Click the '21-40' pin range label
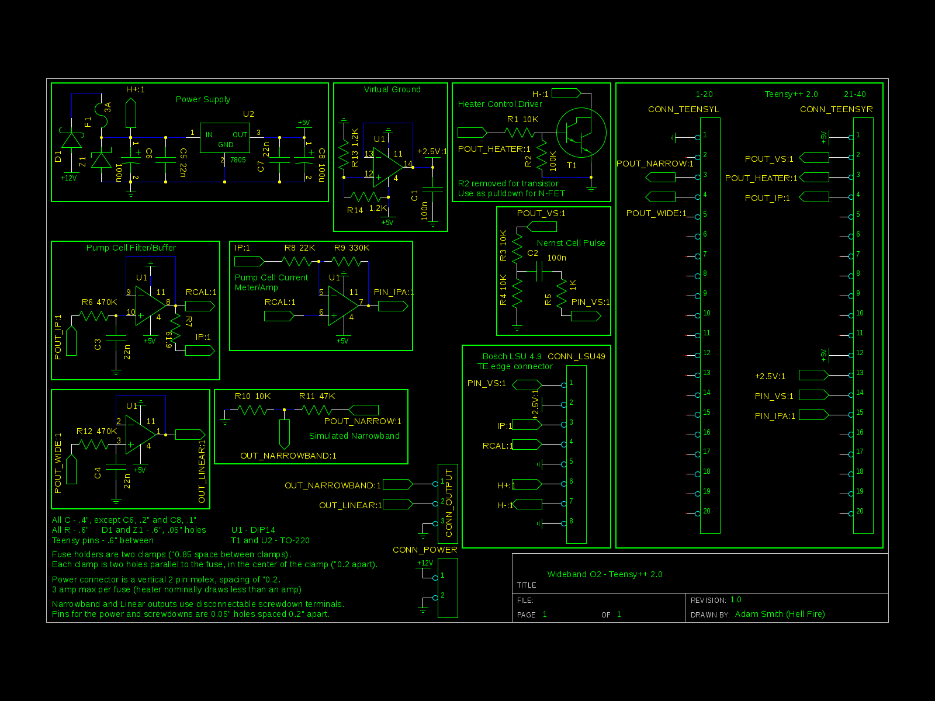This screenshot has width=935, height=701. coord(855,94)
